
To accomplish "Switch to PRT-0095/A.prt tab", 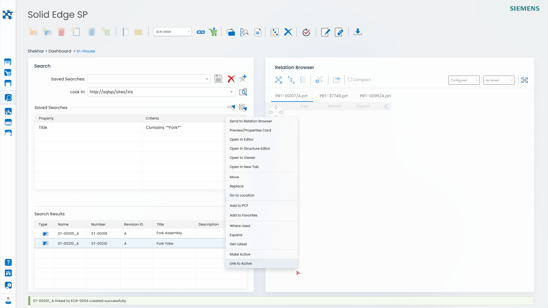I will (375, 96).
